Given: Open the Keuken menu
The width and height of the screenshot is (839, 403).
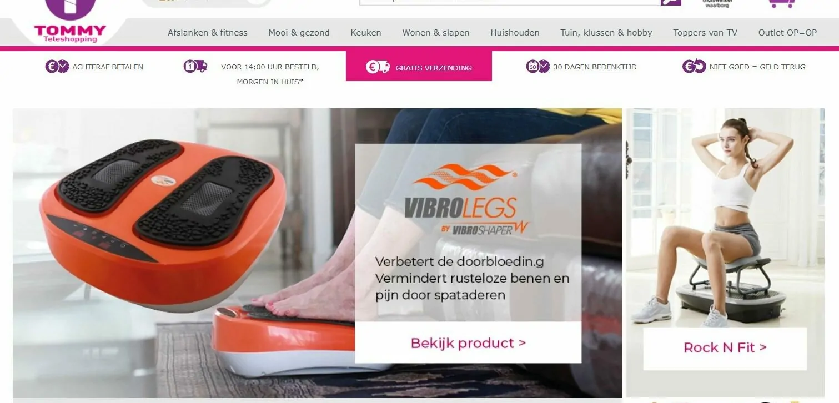Looking at the screenshot, I should click(366, 33).
